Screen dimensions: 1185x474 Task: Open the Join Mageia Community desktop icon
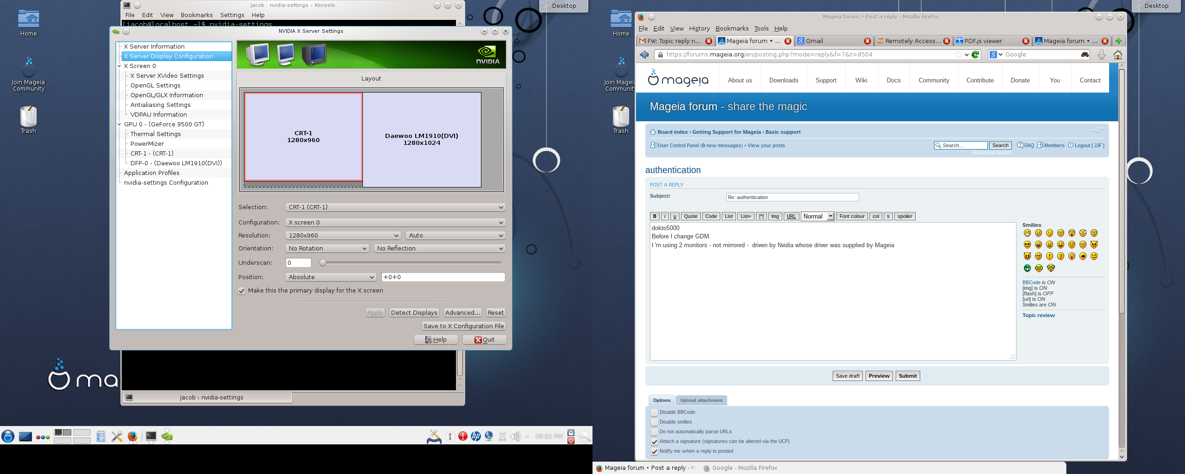pos(28,74)
